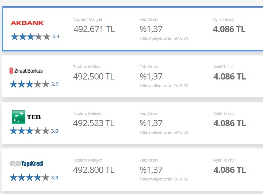Click Ziraat Bankası star rating icons
The width and height of the screenshot is (263, 194).
pos(30,84)
